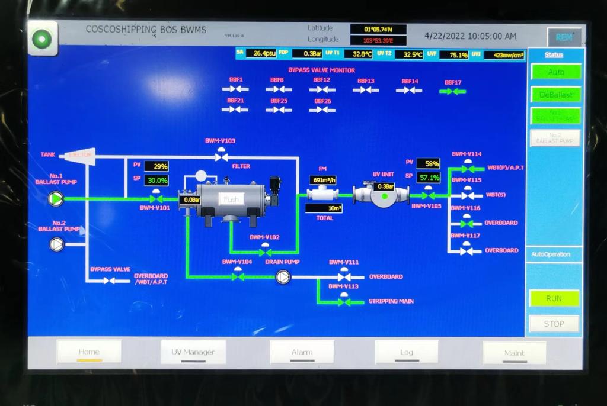This screenshot has width=607, height=406.
Task: Click the BWM-V105 control valve
Action: point(428,194)
